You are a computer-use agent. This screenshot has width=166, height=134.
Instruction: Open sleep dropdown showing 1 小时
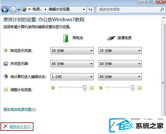click(x=72, y=77)
